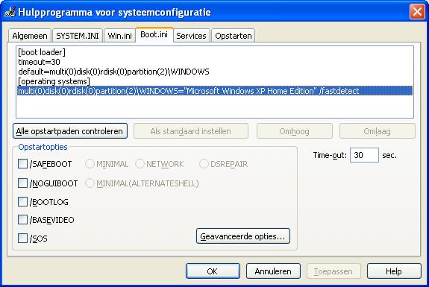Open Help for this dialog

coord(394,271)
